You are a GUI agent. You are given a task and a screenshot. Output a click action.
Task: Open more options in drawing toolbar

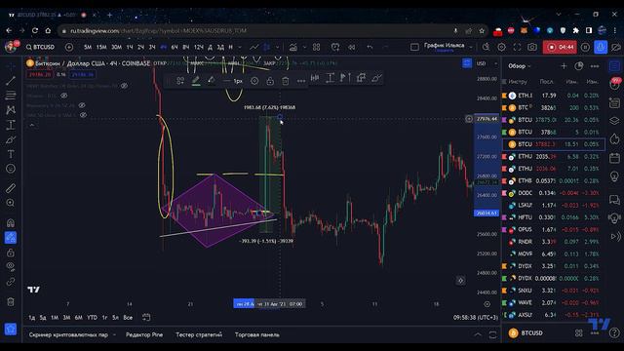pos(301,81)
